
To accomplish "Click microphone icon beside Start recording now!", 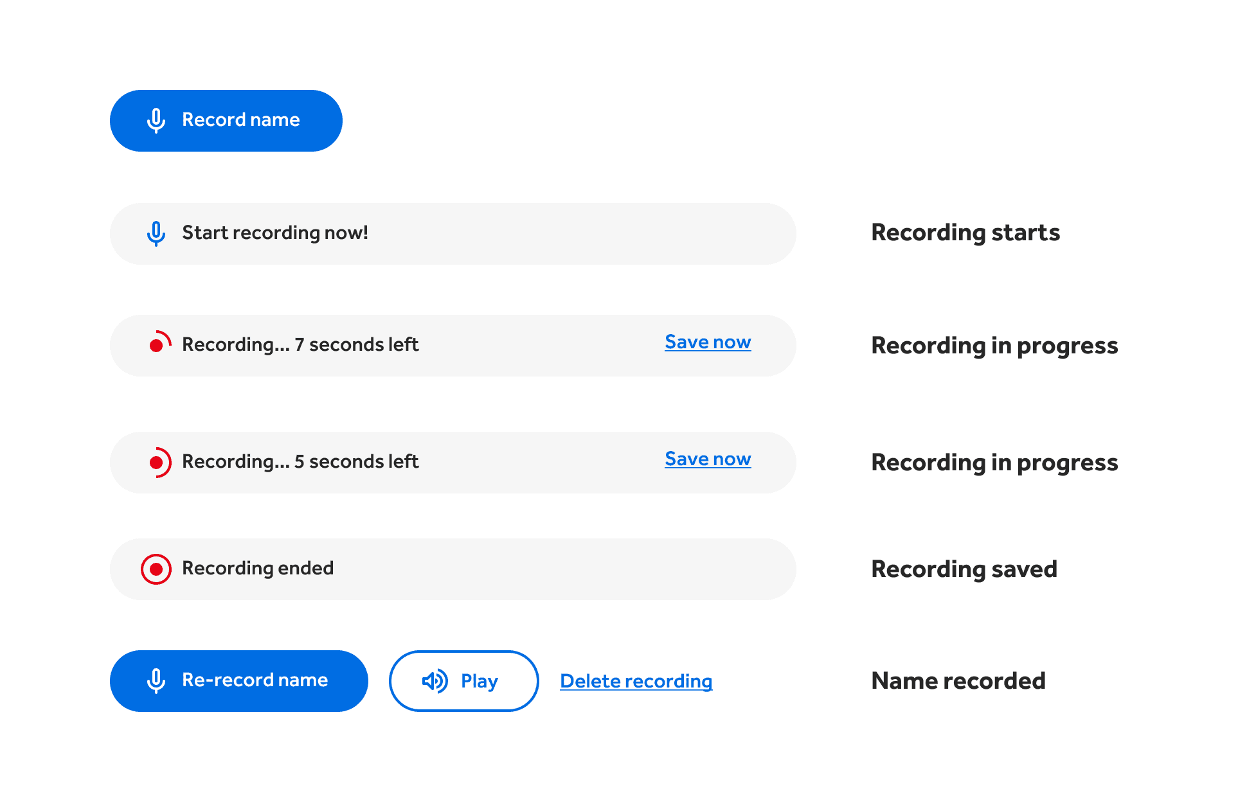I will click(156, 234).
